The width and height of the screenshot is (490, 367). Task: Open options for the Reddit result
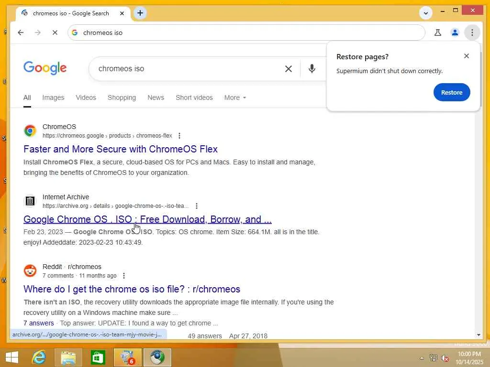click(x=124, y=276)
